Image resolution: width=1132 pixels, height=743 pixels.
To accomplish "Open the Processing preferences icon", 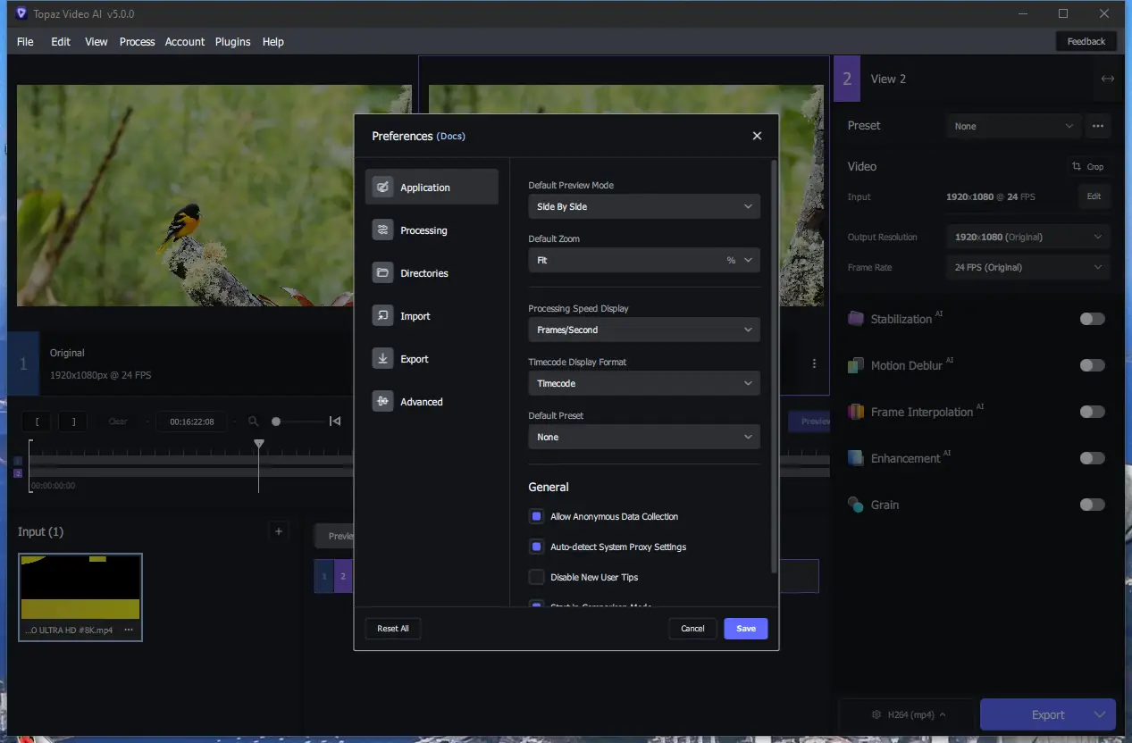I will coord(382,230).
